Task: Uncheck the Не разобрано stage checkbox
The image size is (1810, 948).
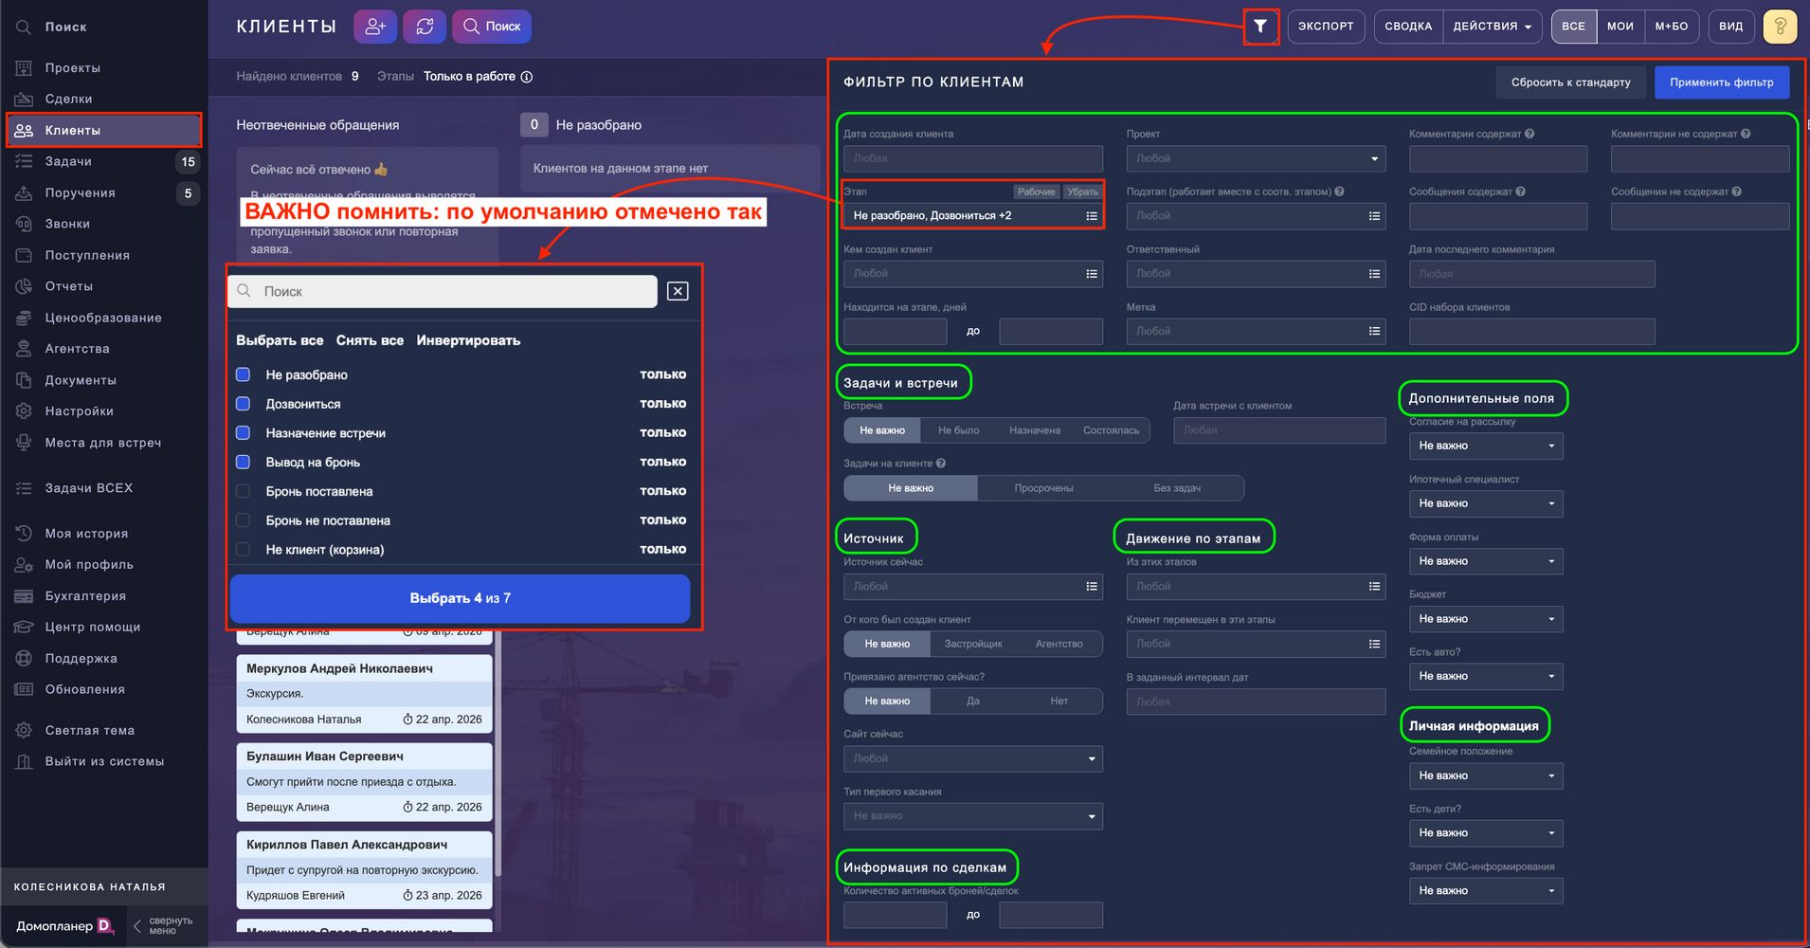Action: click(x=244, y=374)
